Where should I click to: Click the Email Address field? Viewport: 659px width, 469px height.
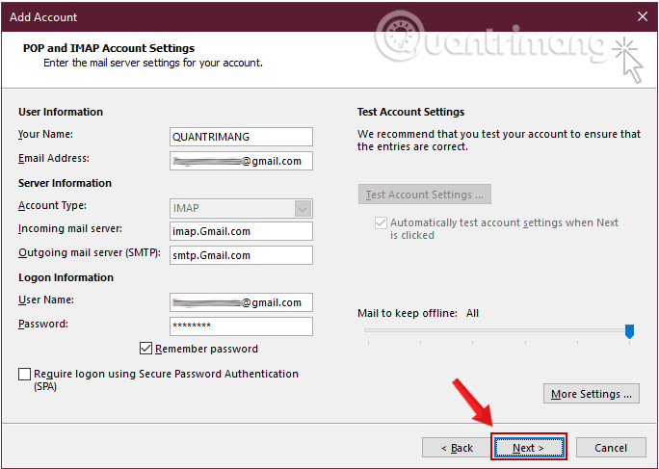[x=241, y=161]
